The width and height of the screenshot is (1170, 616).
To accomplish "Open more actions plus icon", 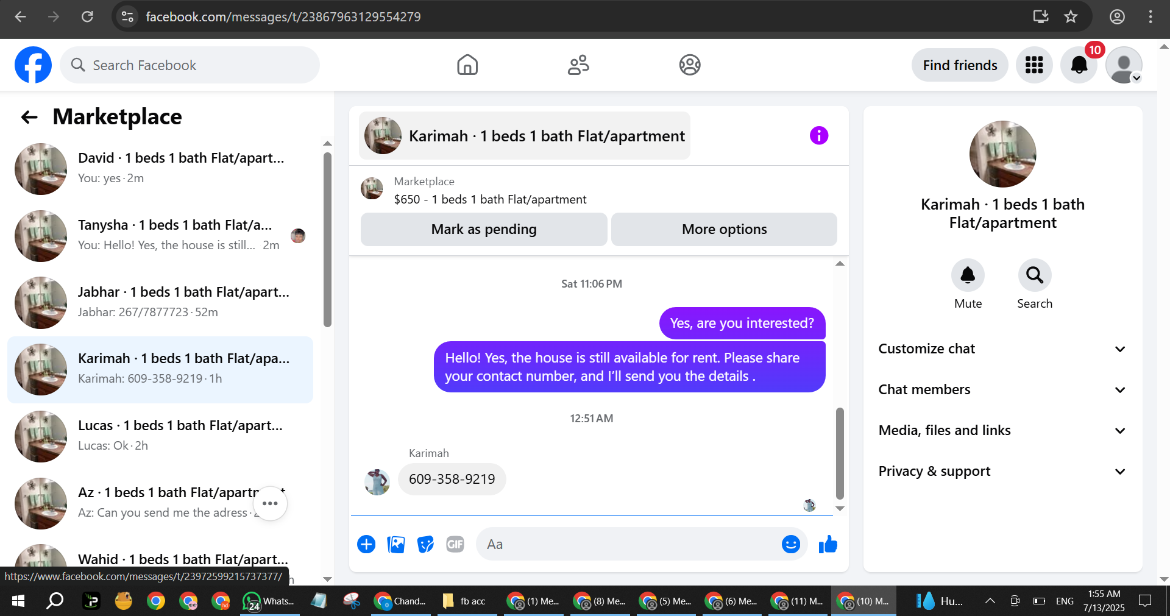I will click(x=366, y=544).
